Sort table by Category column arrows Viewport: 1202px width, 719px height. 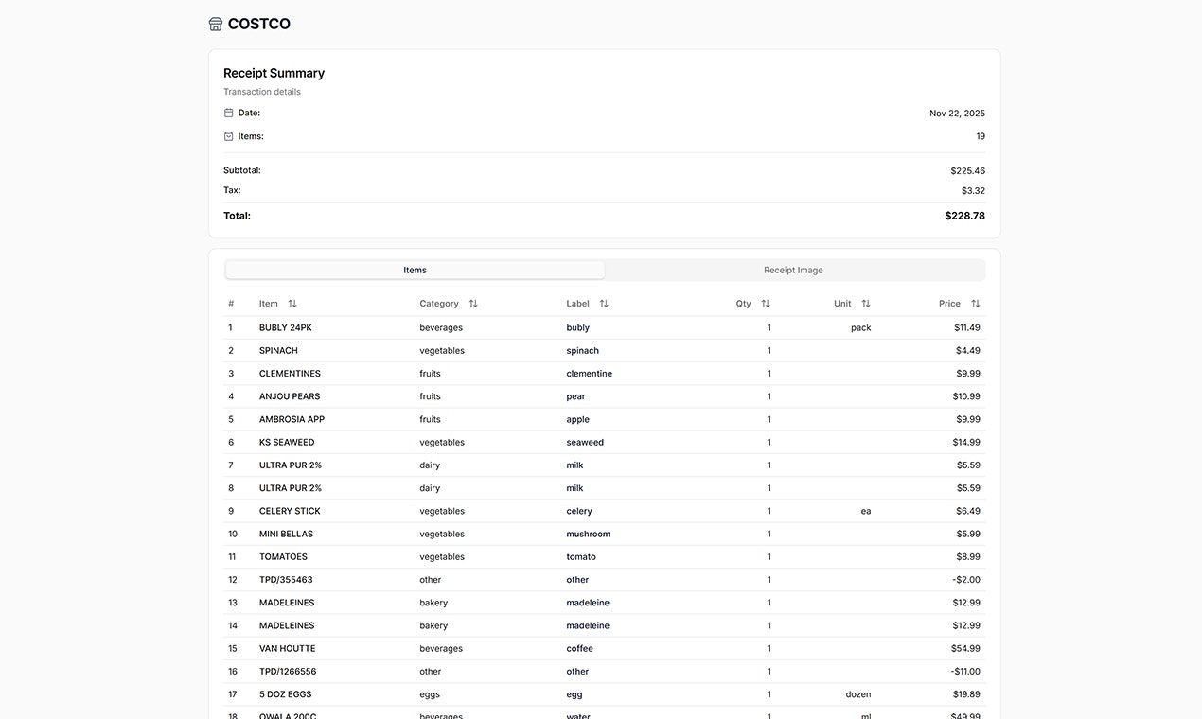pyautogui.click(x=473, y=304)
